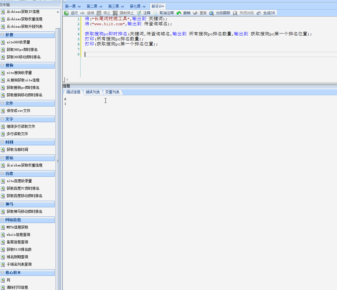Screen dimensions: 337x290
Task: Click the editor horizontal scrollbar left arrow
Action: point(67,79)
